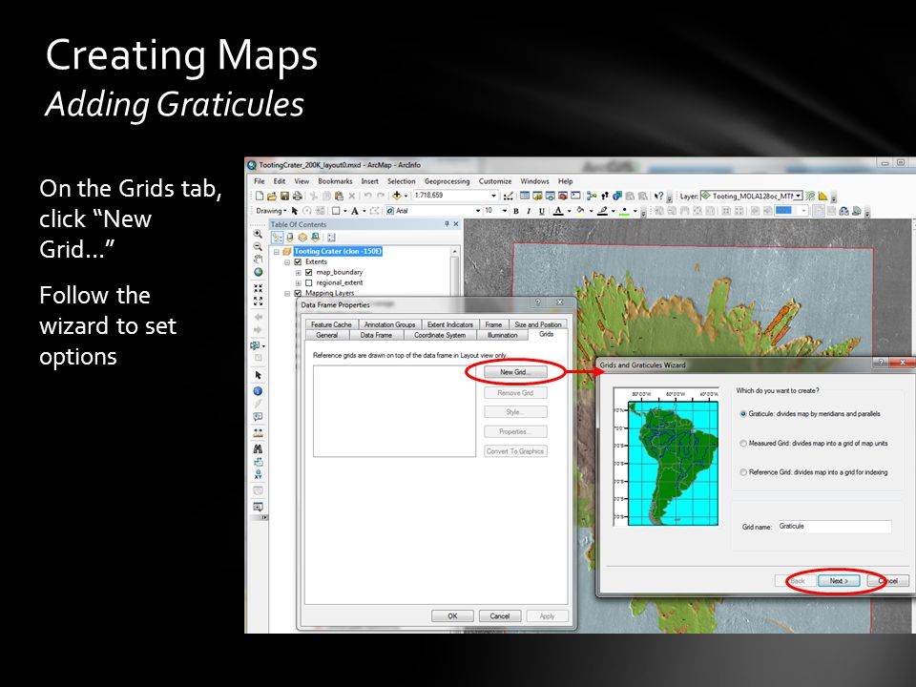
Task: Enable the regional_extent layer checkbox
Action: coord(308,282)
